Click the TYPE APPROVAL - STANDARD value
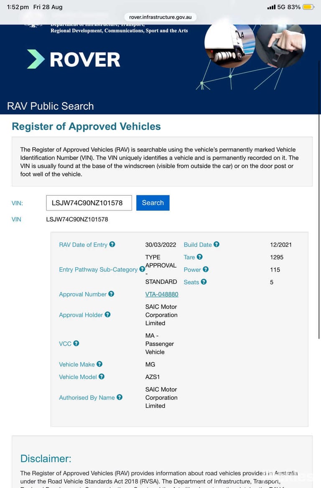Viewport: 321px width, 488px height. (x=161, y=270)
